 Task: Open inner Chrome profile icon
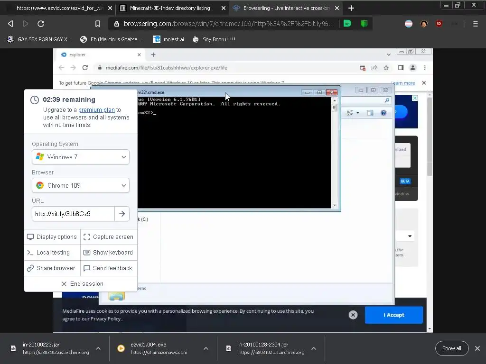click(x=413, y=68)
